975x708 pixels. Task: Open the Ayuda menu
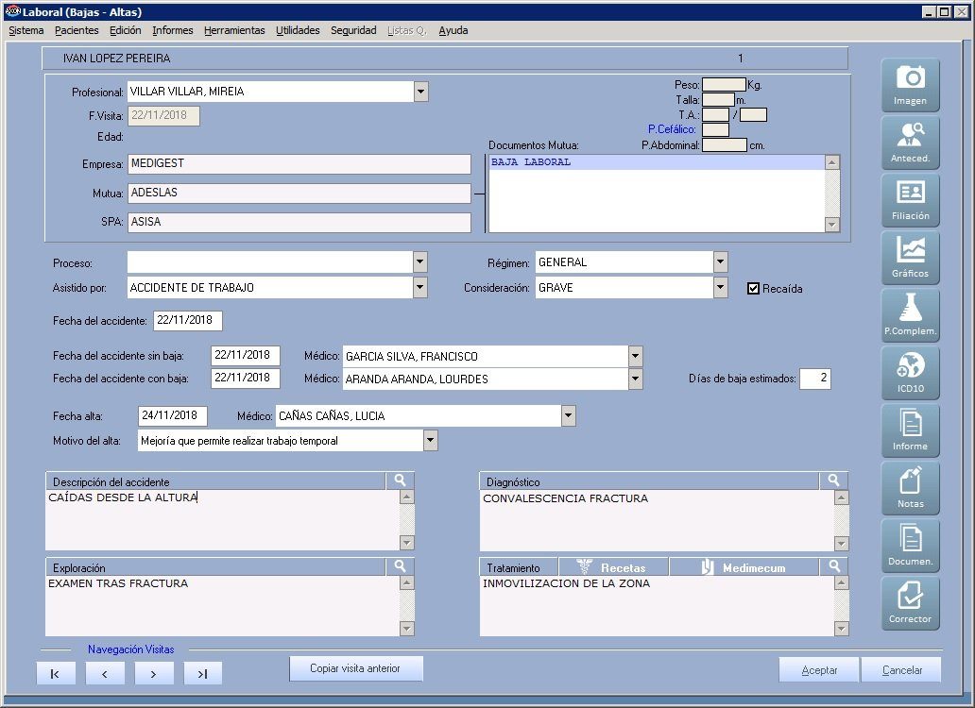point(453,30)
